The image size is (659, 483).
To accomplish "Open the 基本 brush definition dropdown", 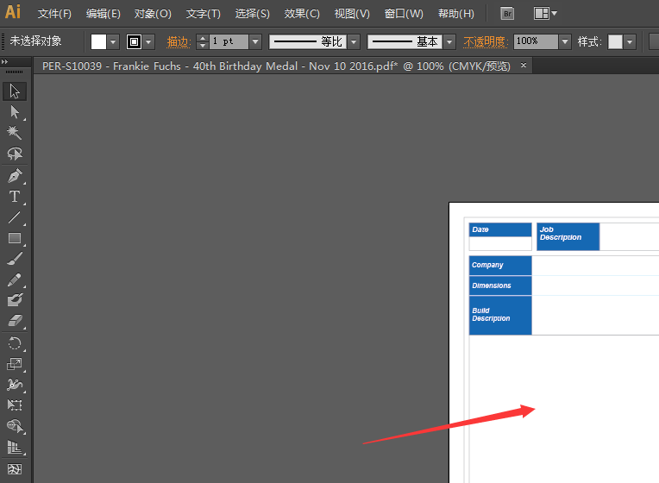I will 449,42.
